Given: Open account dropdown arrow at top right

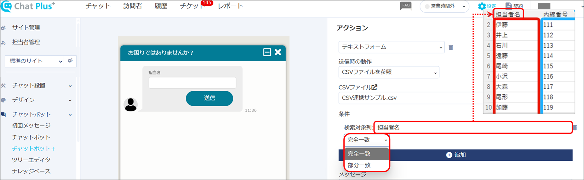Looking at the screenshot, I should (x=582, y=6).
